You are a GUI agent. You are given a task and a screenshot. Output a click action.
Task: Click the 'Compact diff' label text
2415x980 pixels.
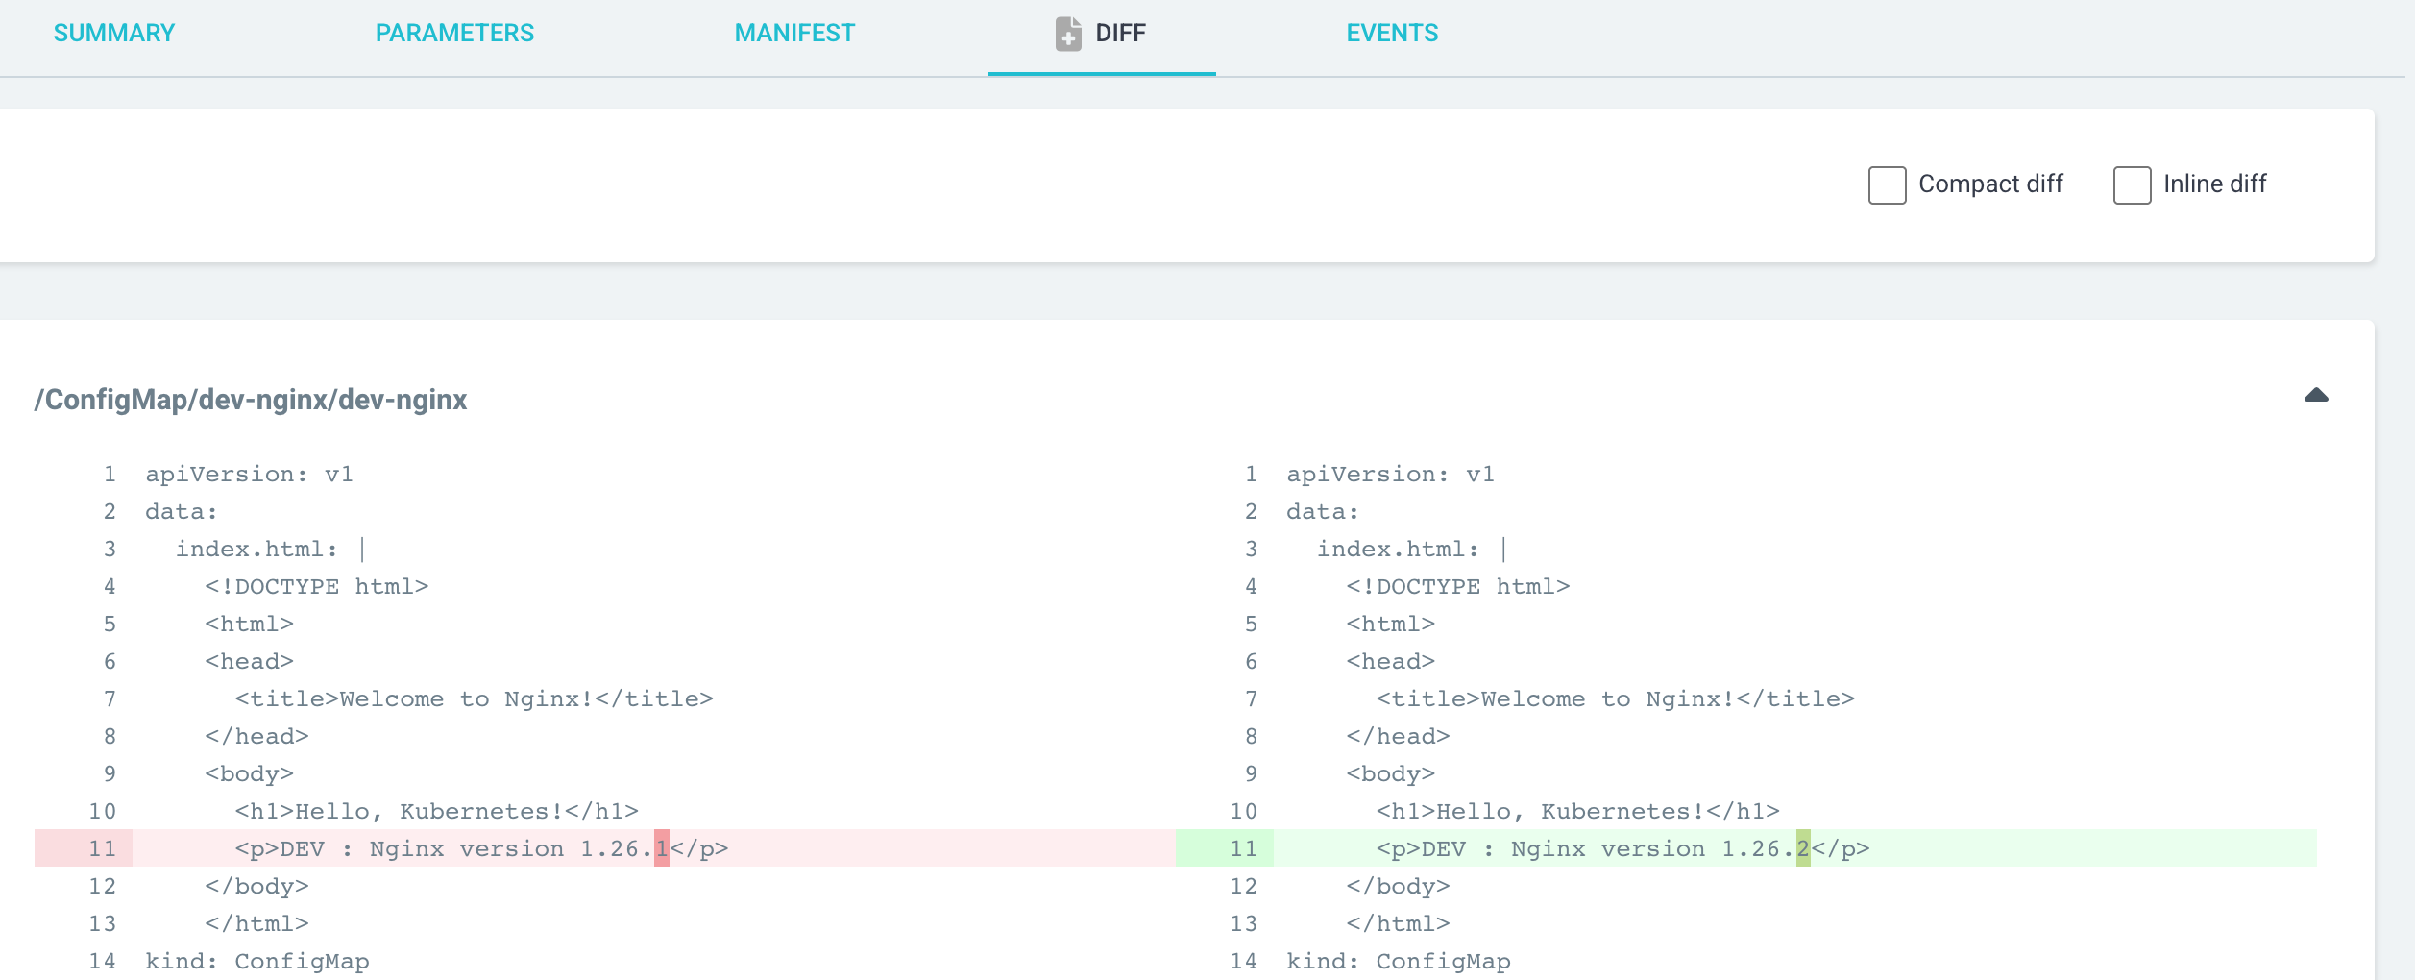1990,184
